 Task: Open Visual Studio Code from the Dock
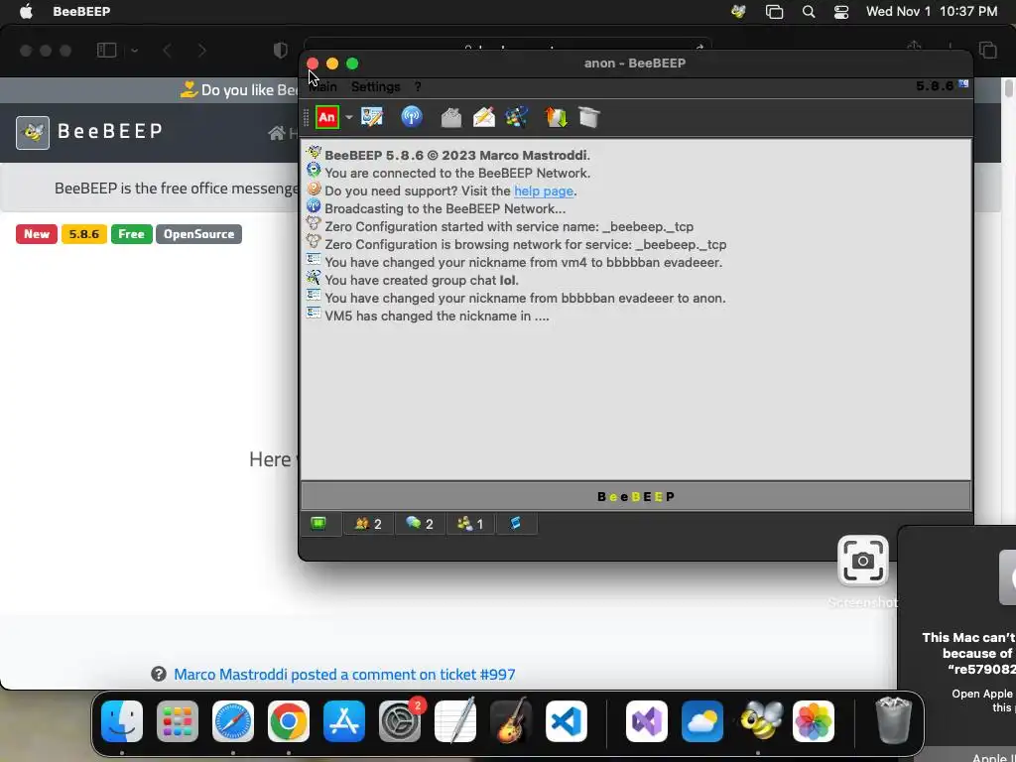pos(567,721)
